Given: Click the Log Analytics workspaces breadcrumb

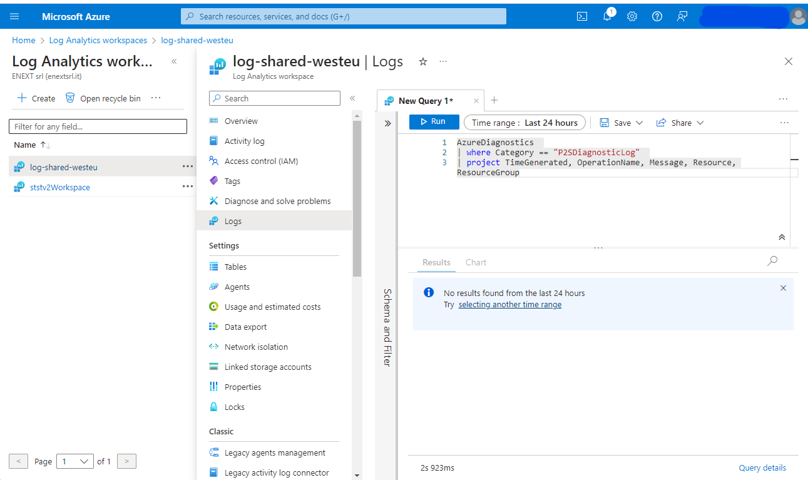Looking at the screenshot, I should click(98, 40).
